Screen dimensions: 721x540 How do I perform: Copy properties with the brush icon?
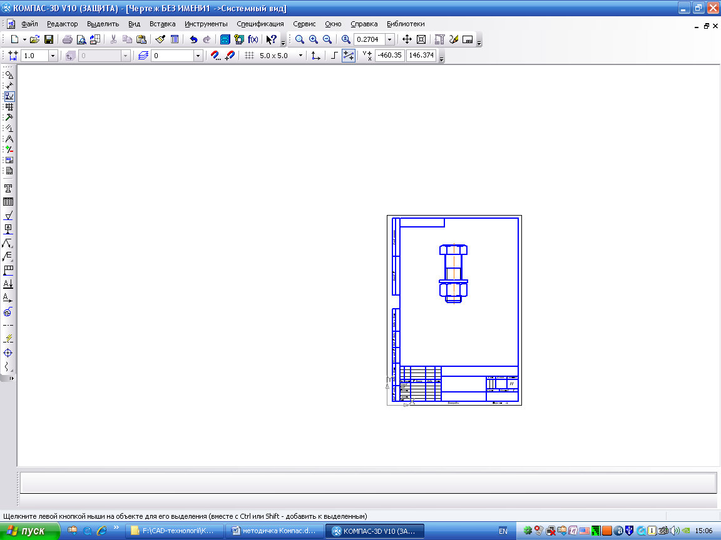tap(160, 39)
